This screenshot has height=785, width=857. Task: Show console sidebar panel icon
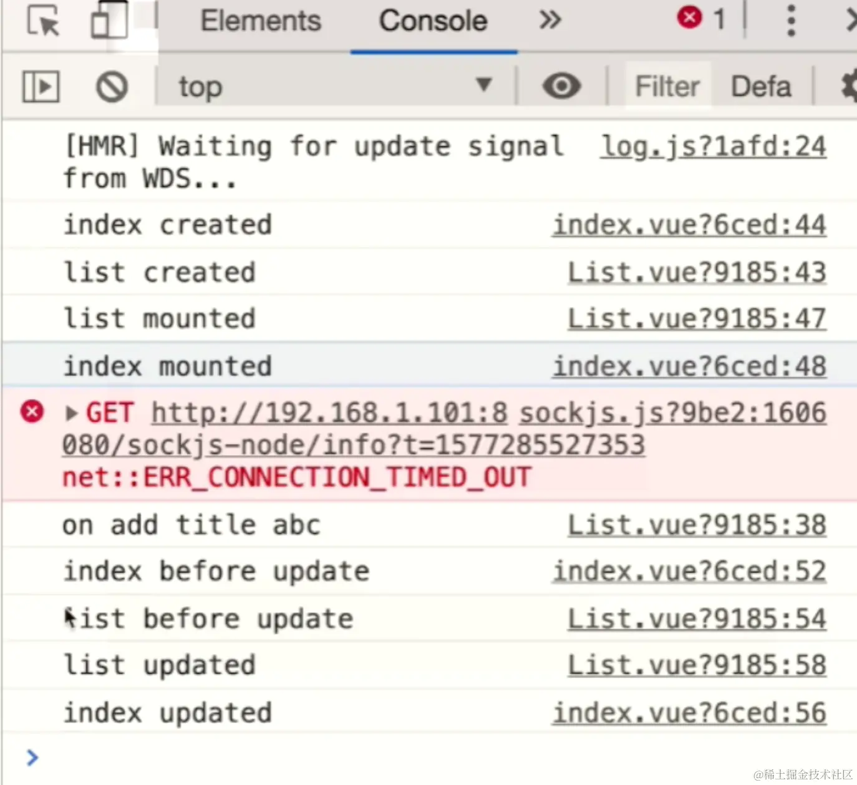point(41,86)
